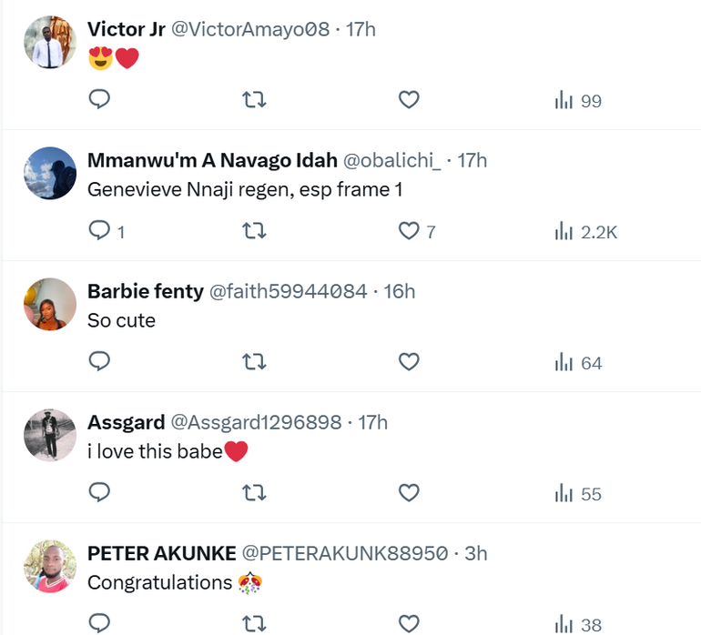Retweet Assgard's love this babe tweet

pyautogui.click(x=255, y=493)
